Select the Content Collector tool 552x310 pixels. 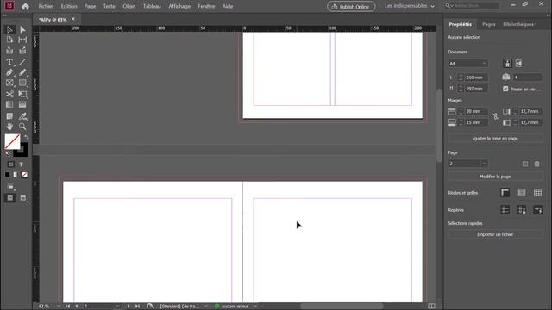click(9, 51)
